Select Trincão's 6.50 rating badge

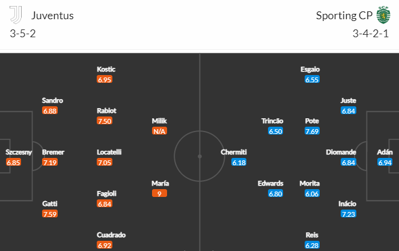276,132
